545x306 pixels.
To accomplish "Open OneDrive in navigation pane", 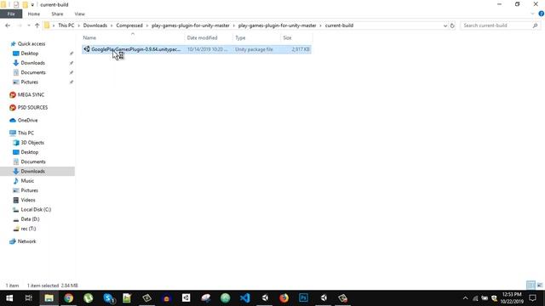I will [x=27, y=121].
